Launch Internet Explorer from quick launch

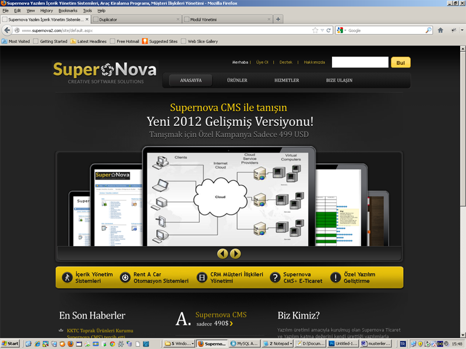pos(37,344)
